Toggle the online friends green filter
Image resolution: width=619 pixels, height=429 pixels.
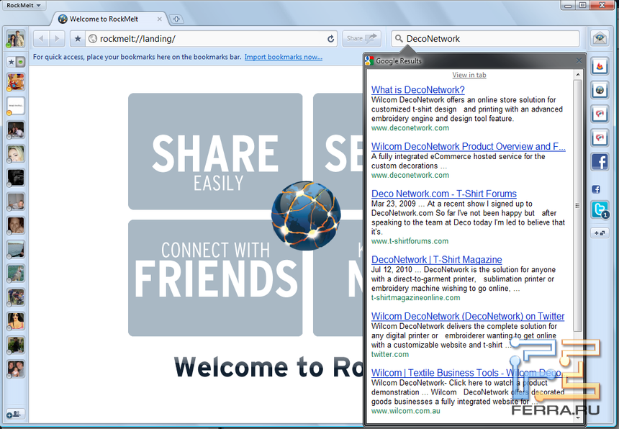point(20,62)
